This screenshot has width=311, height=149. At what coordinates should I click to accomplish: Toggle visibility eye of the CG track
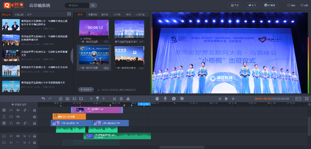tap(18, 117)
